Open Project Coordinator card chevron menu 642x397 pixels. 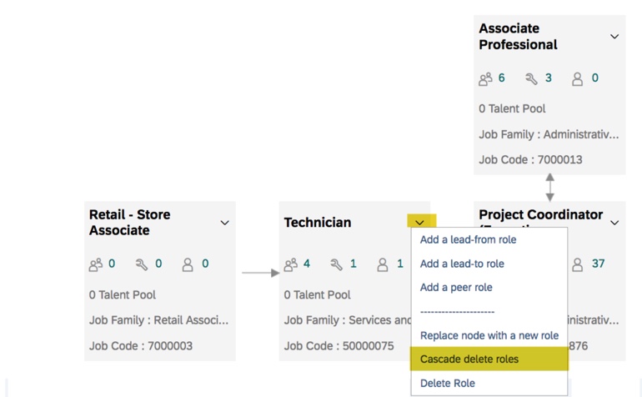(x=614, y=223)
